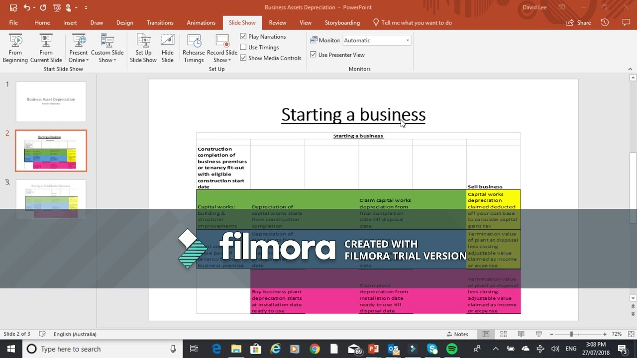Toggle Use Presenter View checkbox
Screen dimensions: 637x358
[313, 55]
